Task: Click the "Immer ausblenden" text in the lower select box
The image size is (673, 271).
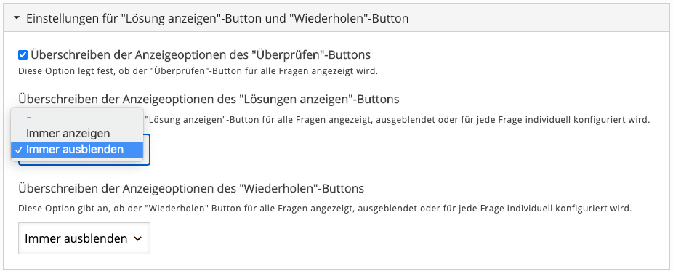Action: coord(76,238)
